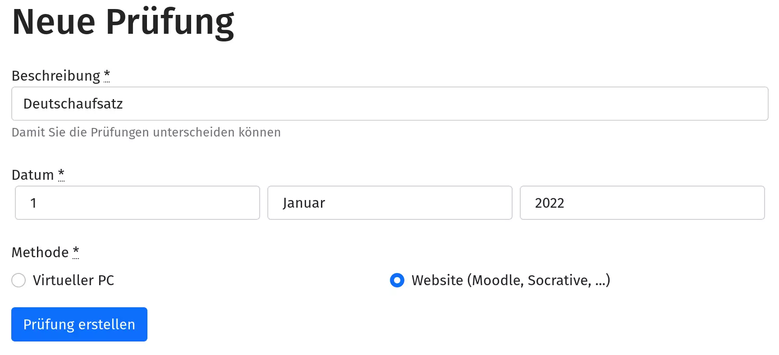Screen dimensions: 779x355
Task: Click the word 'Socrative' in the method label
Action: (559, 280)
